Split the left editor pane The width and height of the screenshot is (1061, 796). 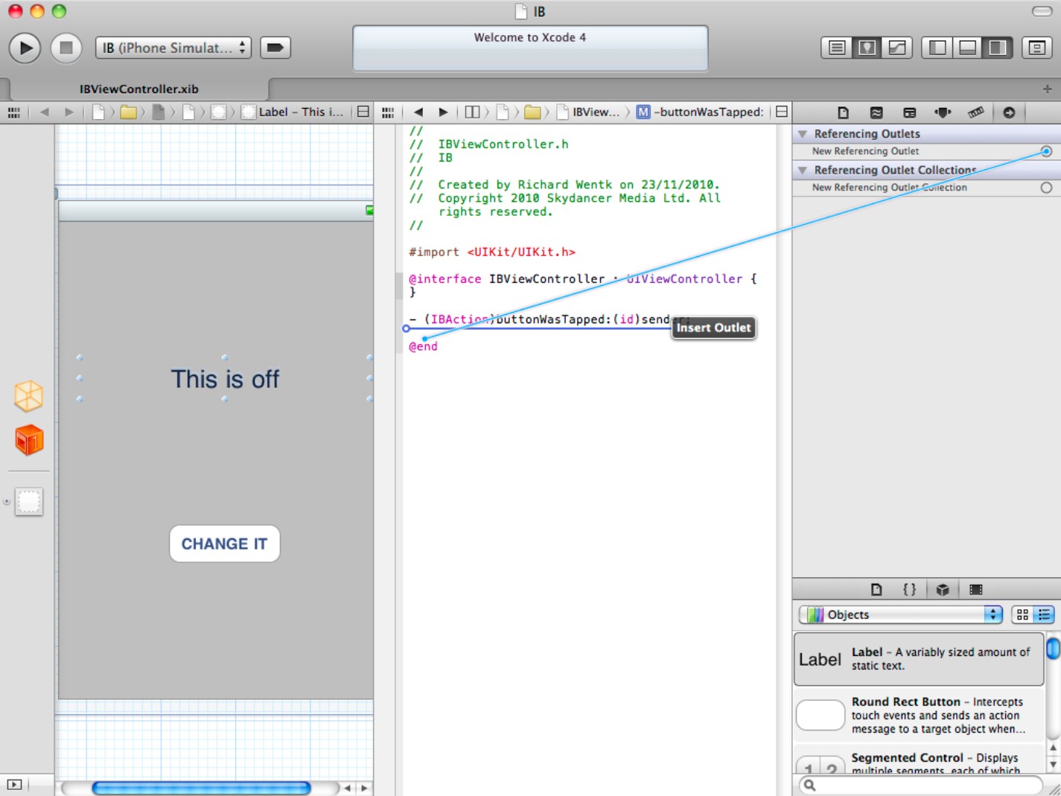363,112
